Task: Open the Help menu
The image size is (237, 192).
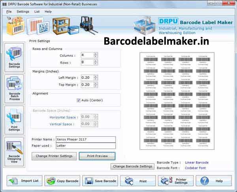Action: tap(48, 11)
